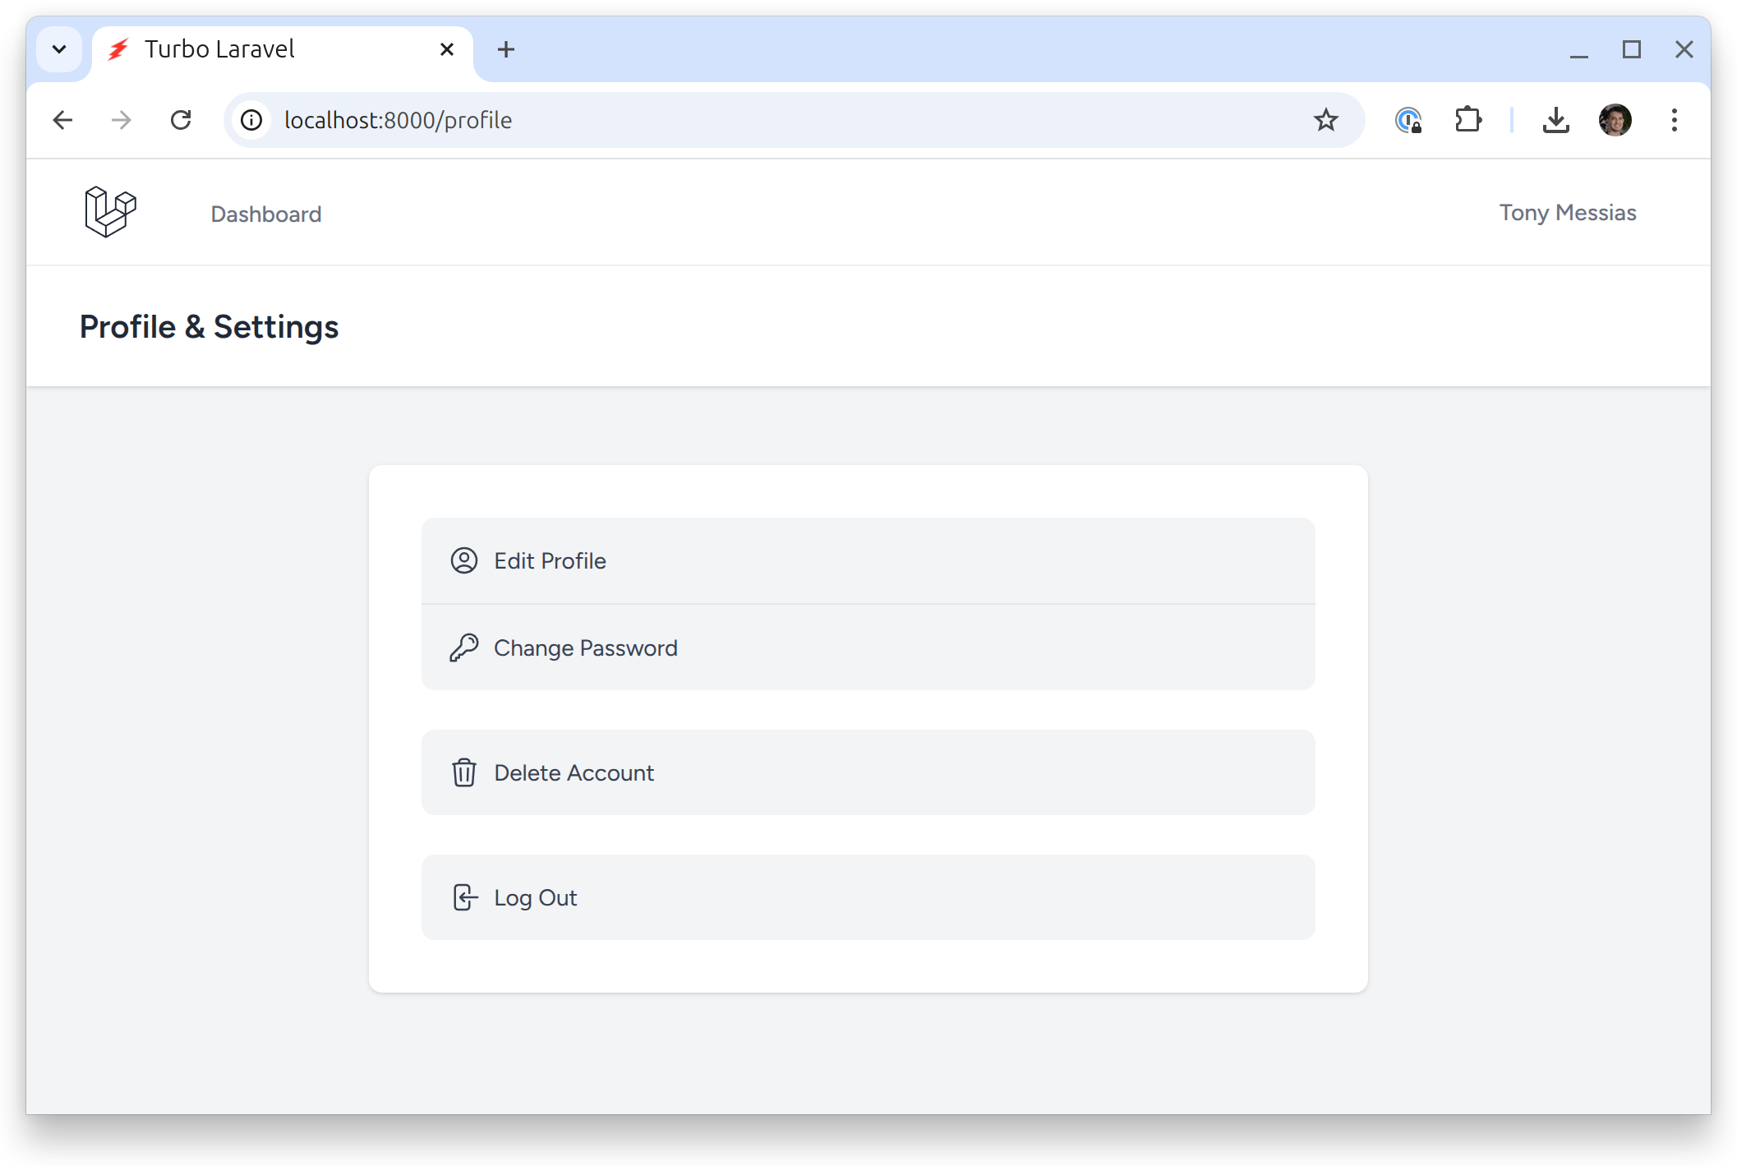This screenshot has width=1737, height=1166.
Task: Click the browser bookmark star icon
Action: coord(1326,120)
